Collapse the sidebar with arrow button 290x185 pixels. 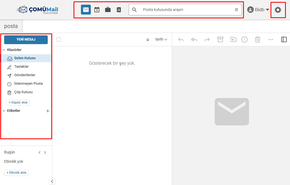coord(52,181)
